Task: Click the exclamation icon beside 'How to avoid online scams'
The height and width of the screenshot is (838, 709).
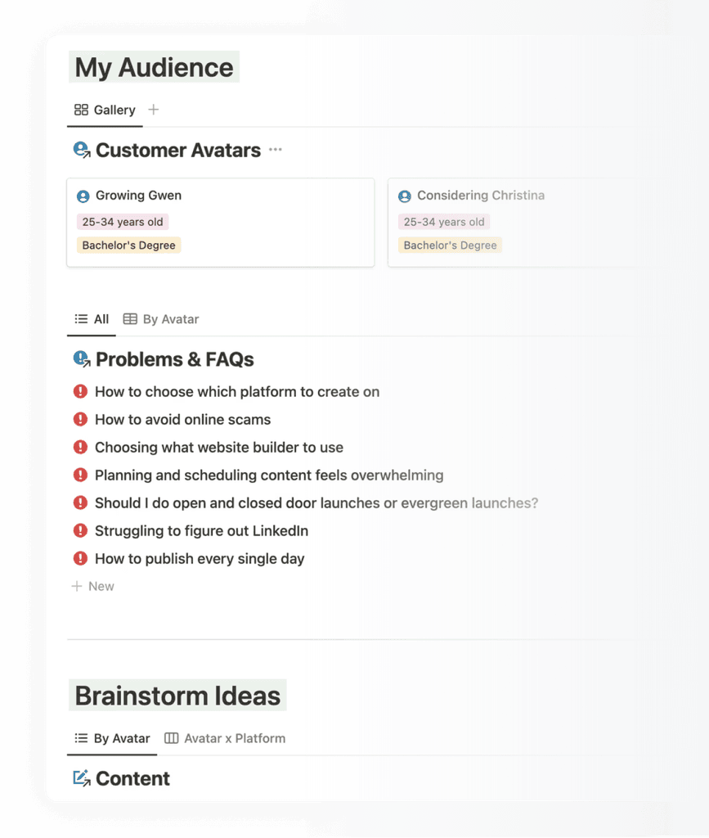Action: [x=79, y=419]
